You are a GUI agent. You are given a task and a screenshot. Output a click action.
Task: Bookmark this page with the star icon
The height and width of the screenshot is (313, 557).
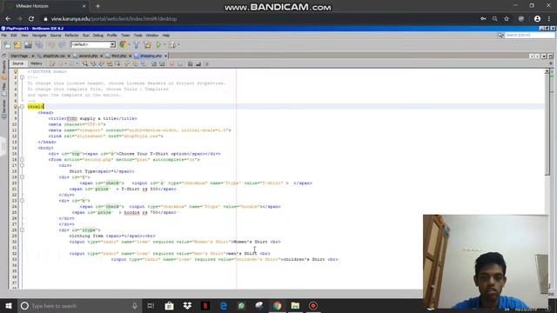[x=507, y=19]
